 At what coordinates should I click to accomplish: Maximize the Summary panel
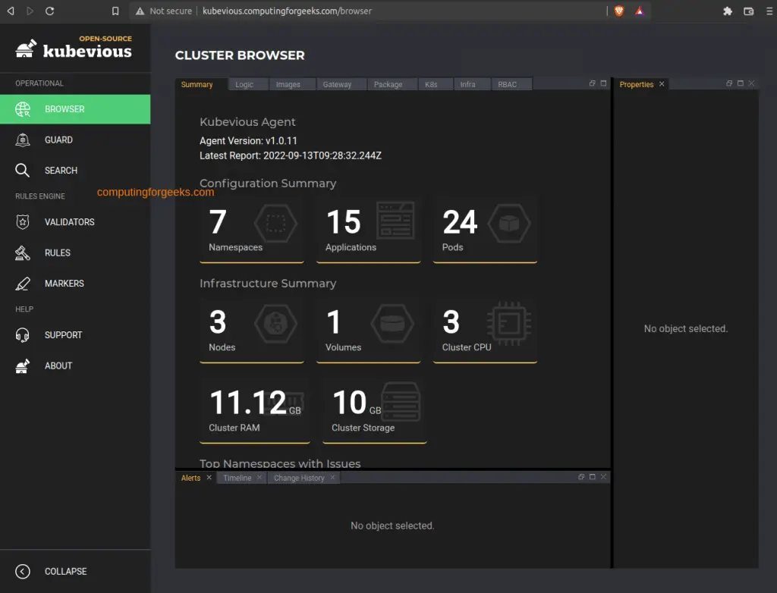[x=603, y=83]
